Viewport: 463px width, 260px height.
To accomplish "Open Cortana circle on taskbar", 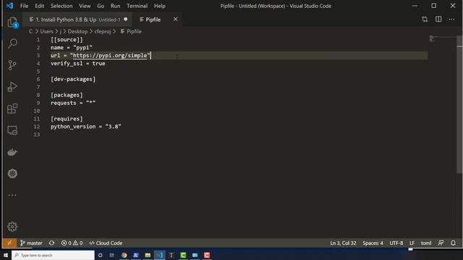I will [x=100, y=255].
